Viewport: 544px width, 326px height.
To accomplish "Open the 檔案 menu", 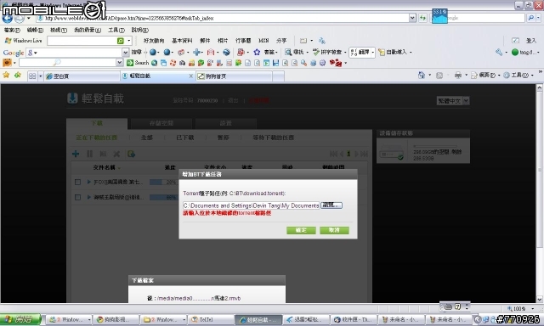I will pyautogui.click(x=12, y=31).
